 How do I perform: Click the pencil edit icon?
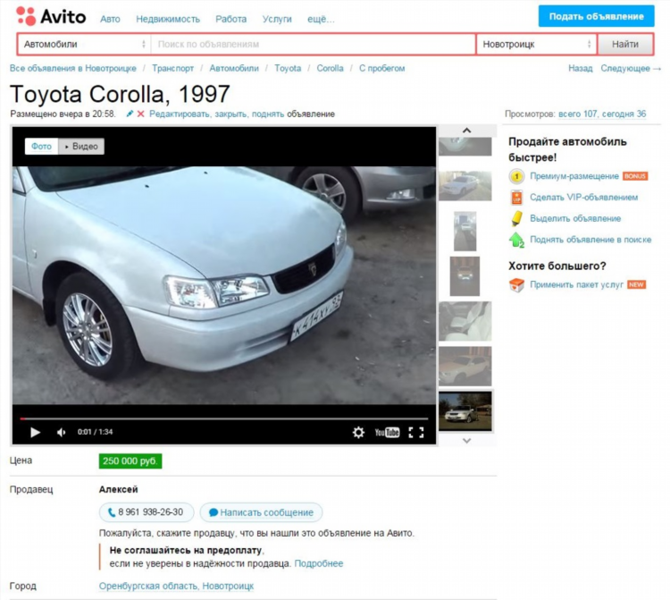coord(130,114)
